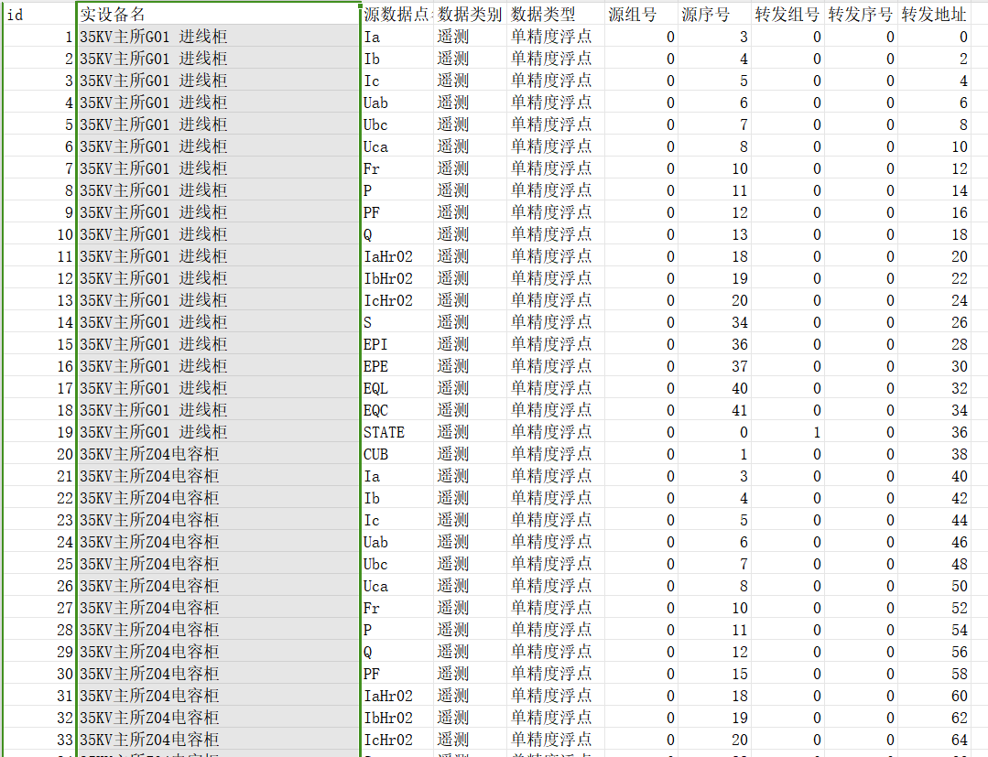
Task: Select the 转发地址 header cell
Action: (x=934, y=15)
